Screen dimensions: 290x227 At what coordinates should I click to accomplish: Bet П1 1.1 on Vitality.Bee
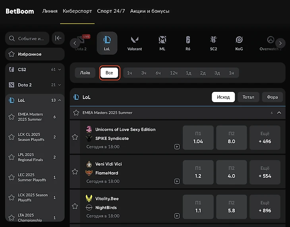pos(198,207)
